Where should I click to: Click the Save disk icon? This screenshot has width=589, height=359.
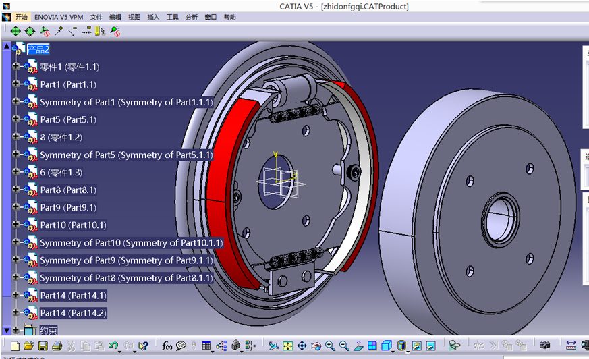click(43, 346)
